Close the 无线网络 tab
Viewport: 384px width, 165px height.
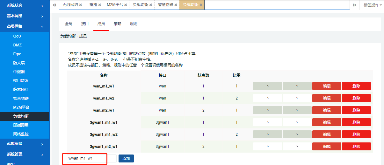81,5
